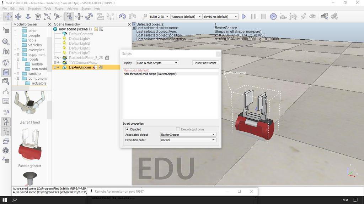Start the simulation with the play button

[244, 16]
